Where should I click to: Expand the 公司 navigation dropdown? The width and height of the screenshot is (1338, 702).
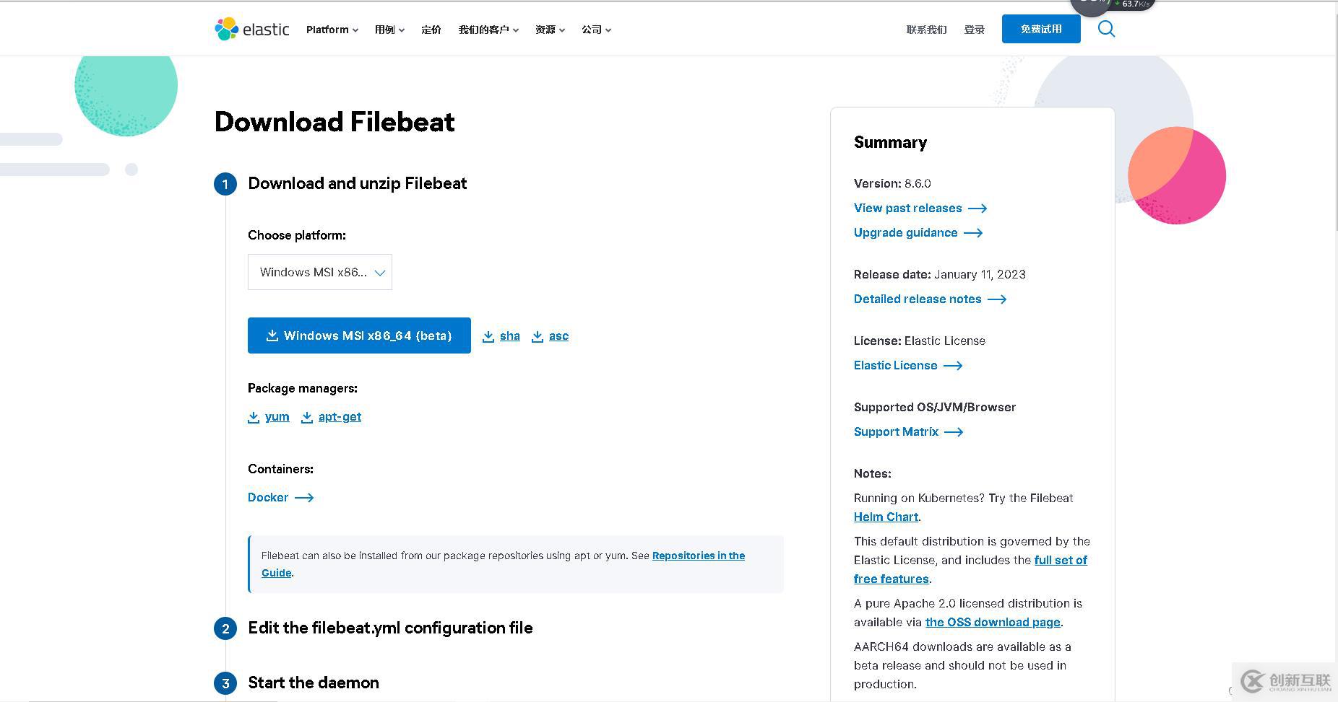click(x=596, y=30)
